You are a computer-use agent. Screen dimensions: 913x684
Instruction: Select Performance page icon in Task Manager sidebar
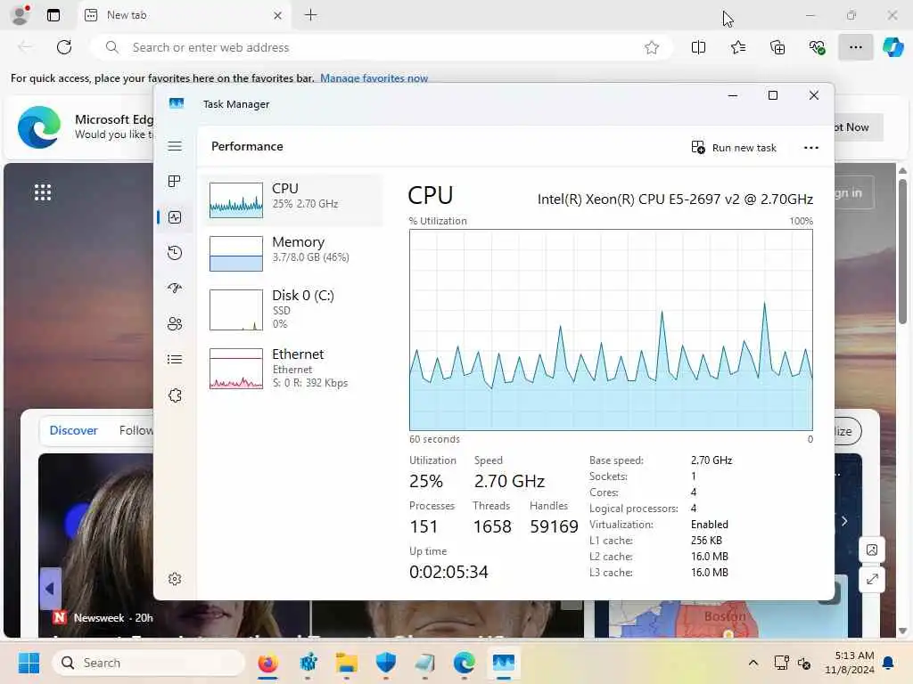click(175, 217)
